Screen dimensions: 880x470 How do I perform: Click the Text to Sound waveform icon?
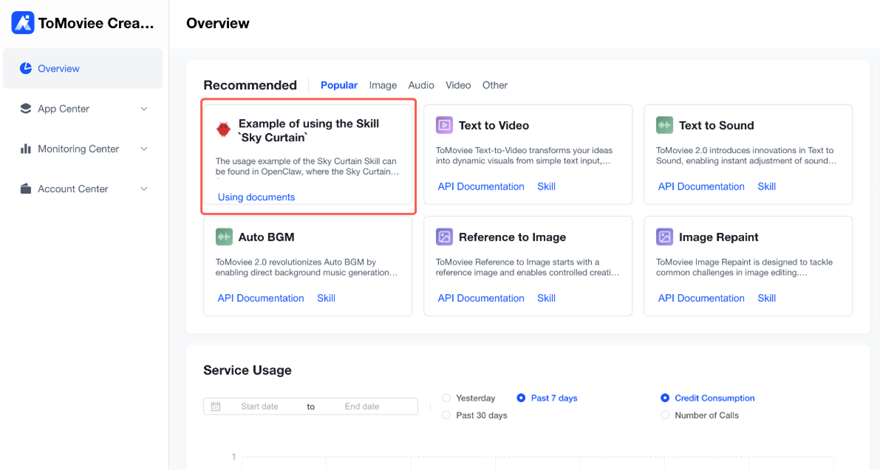tap(664, 125)
